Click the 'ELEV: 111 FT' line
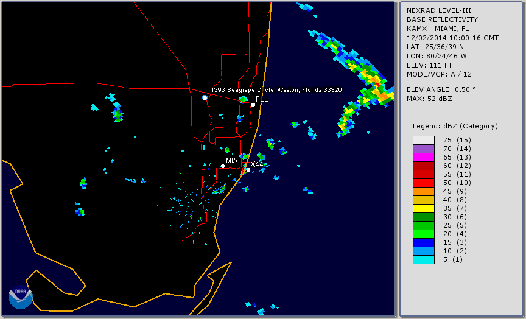The image size is (526, 319). pyautogui.click(x=429, y=65)
